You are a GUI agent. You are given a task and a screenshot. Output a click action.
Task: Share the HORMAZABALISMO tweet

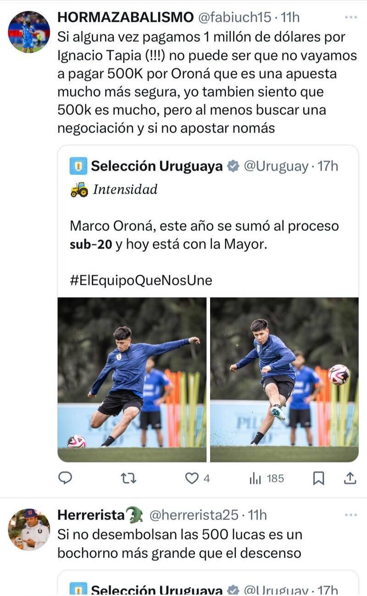[350, 478]
